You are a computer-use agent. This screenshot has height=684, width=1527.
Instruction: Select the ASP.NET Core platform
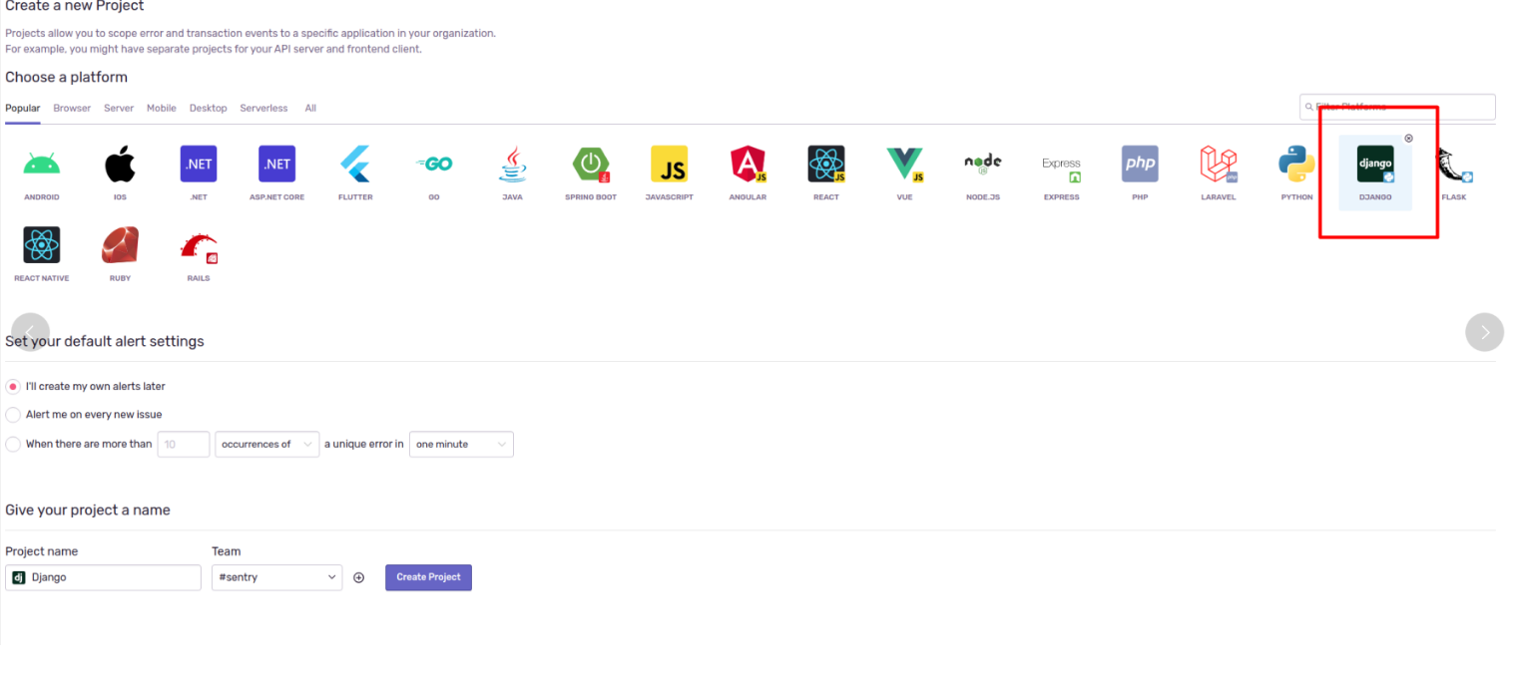coord(276,164)
